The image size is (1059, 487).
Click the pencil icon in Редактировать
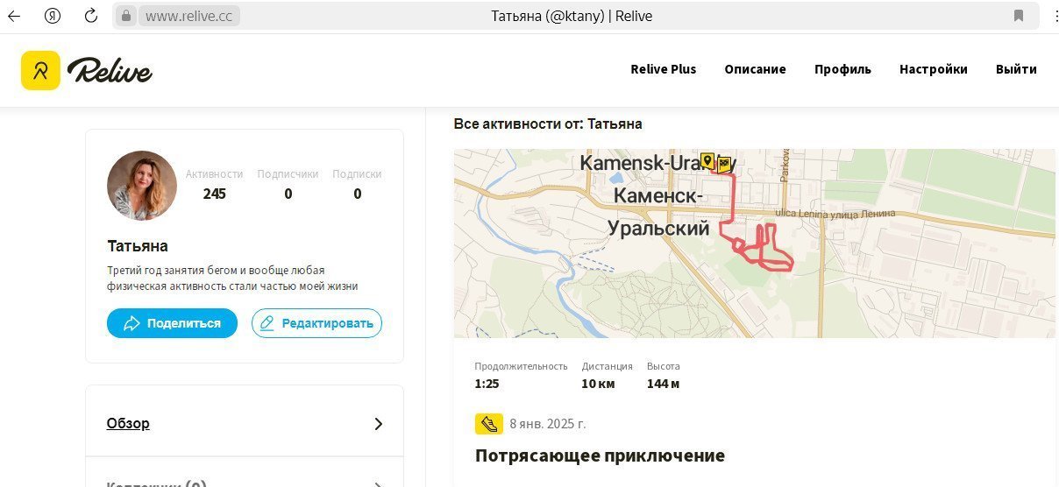(267, 323)
